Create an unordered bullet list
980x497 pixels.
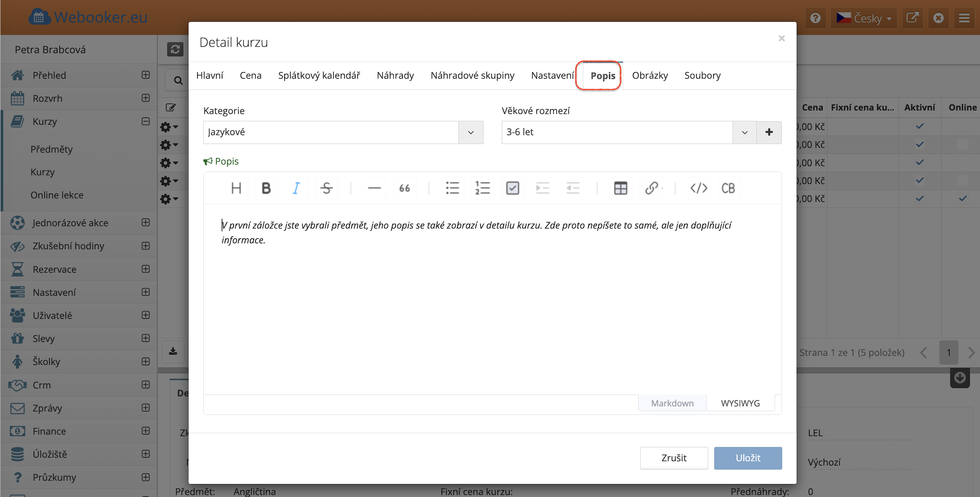452,188
